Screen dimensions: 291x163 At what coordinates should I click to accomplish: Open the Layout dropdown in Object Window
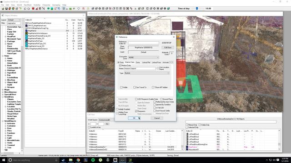point(14,20)
